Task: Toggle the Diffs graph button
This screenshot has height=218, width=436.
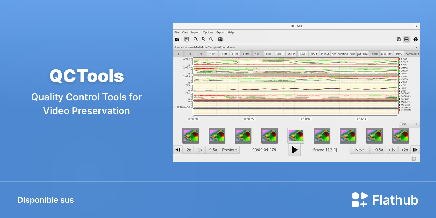Action: (246, 54)
